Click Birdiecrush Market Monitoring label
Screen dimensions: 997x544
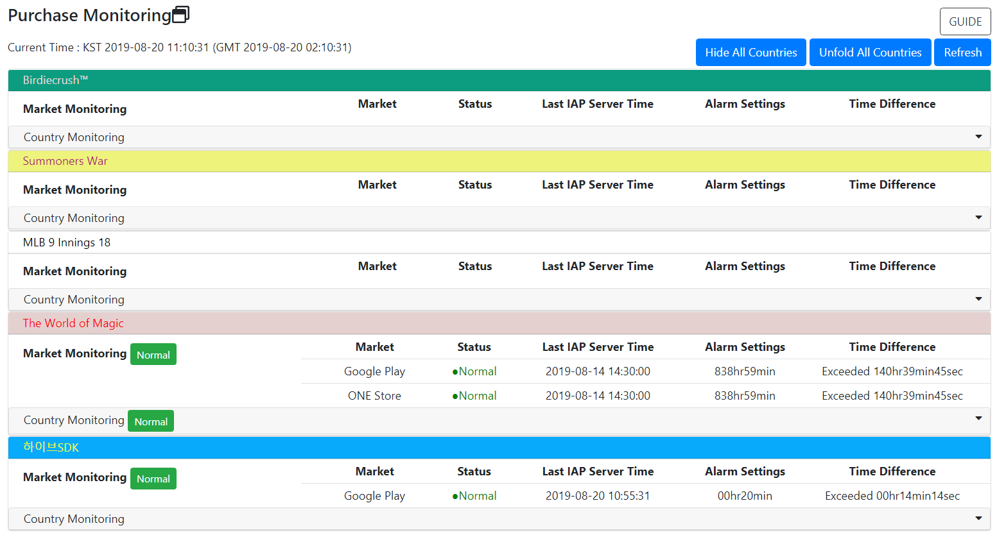(x=74, y=109)
